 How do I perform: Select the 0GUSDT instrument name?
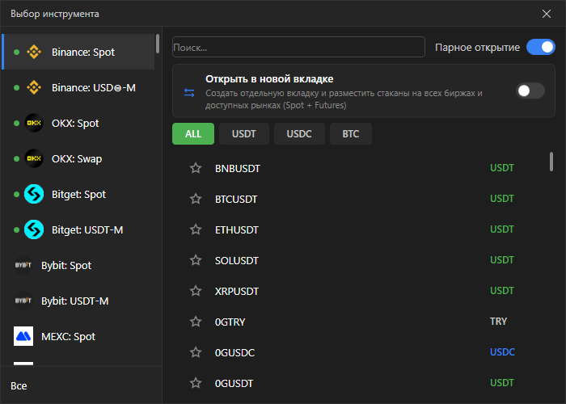pyautogui.click(x=234, y=383)
